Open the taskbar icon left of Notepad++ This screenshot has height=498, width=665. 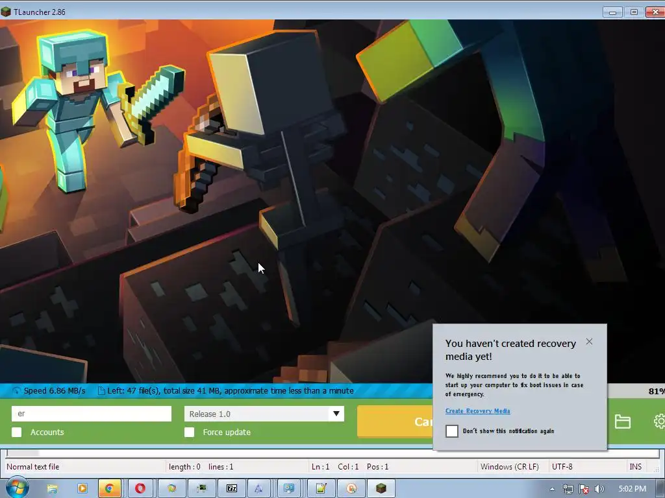tap(289, 489)
